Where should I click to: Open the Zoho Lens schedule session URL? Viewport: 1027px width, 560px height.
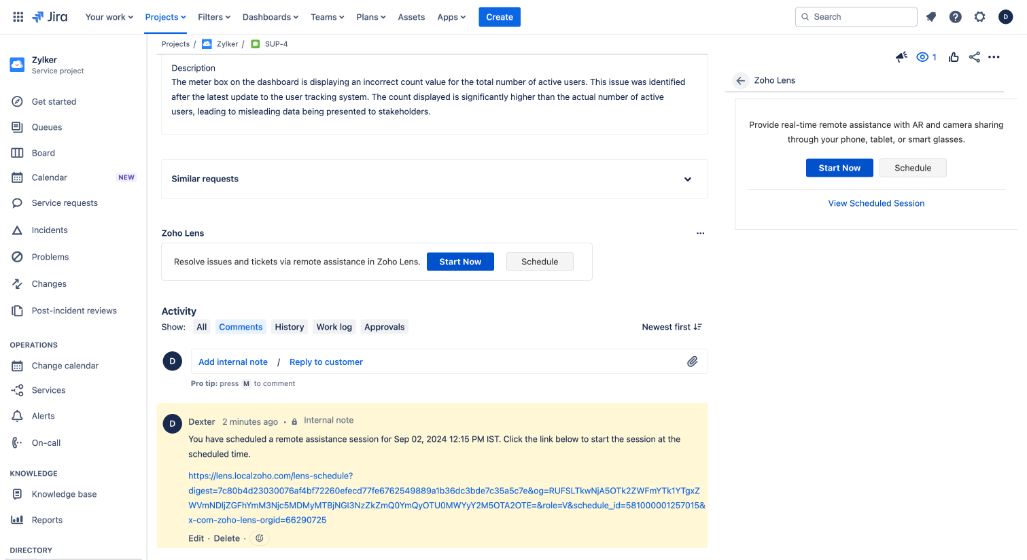[x=447, y=498]
